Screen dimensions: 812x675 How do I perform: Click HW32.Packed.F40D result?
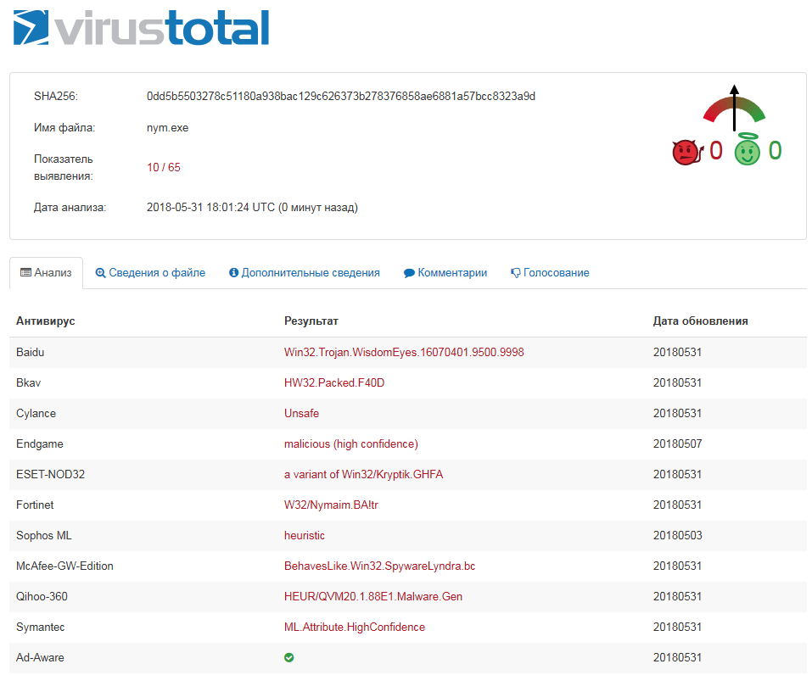coord(334,383)
